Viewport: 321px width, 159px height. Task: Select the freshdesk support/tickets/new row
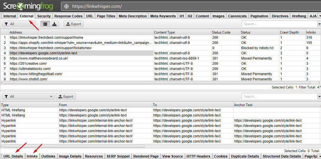pyautogui.click(x=160, y=48)
